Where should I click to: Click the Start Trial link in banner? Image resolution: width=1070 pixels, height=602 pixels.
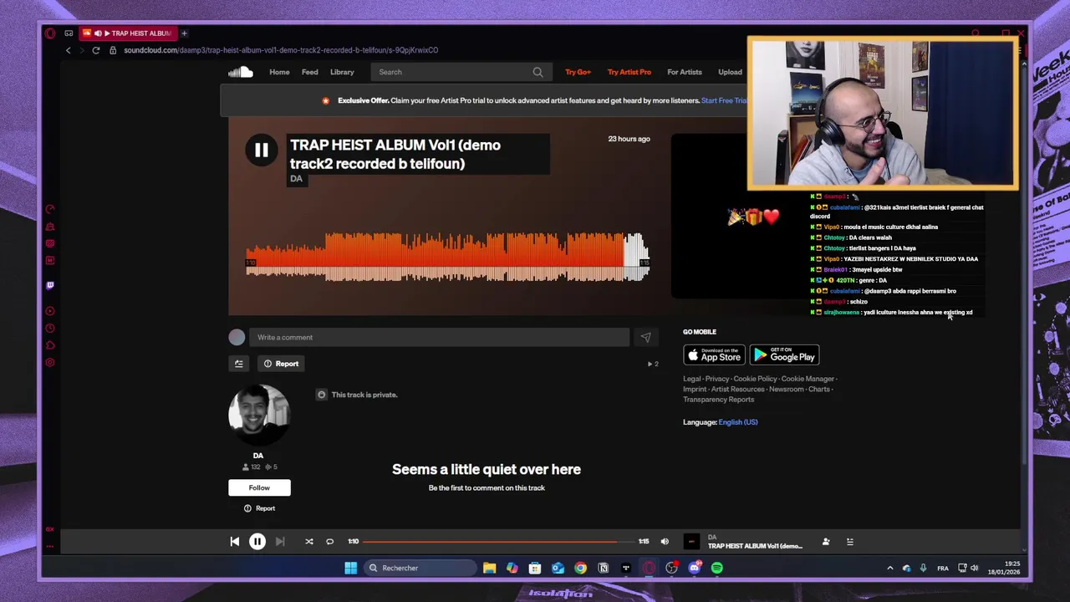coord(724,100)
